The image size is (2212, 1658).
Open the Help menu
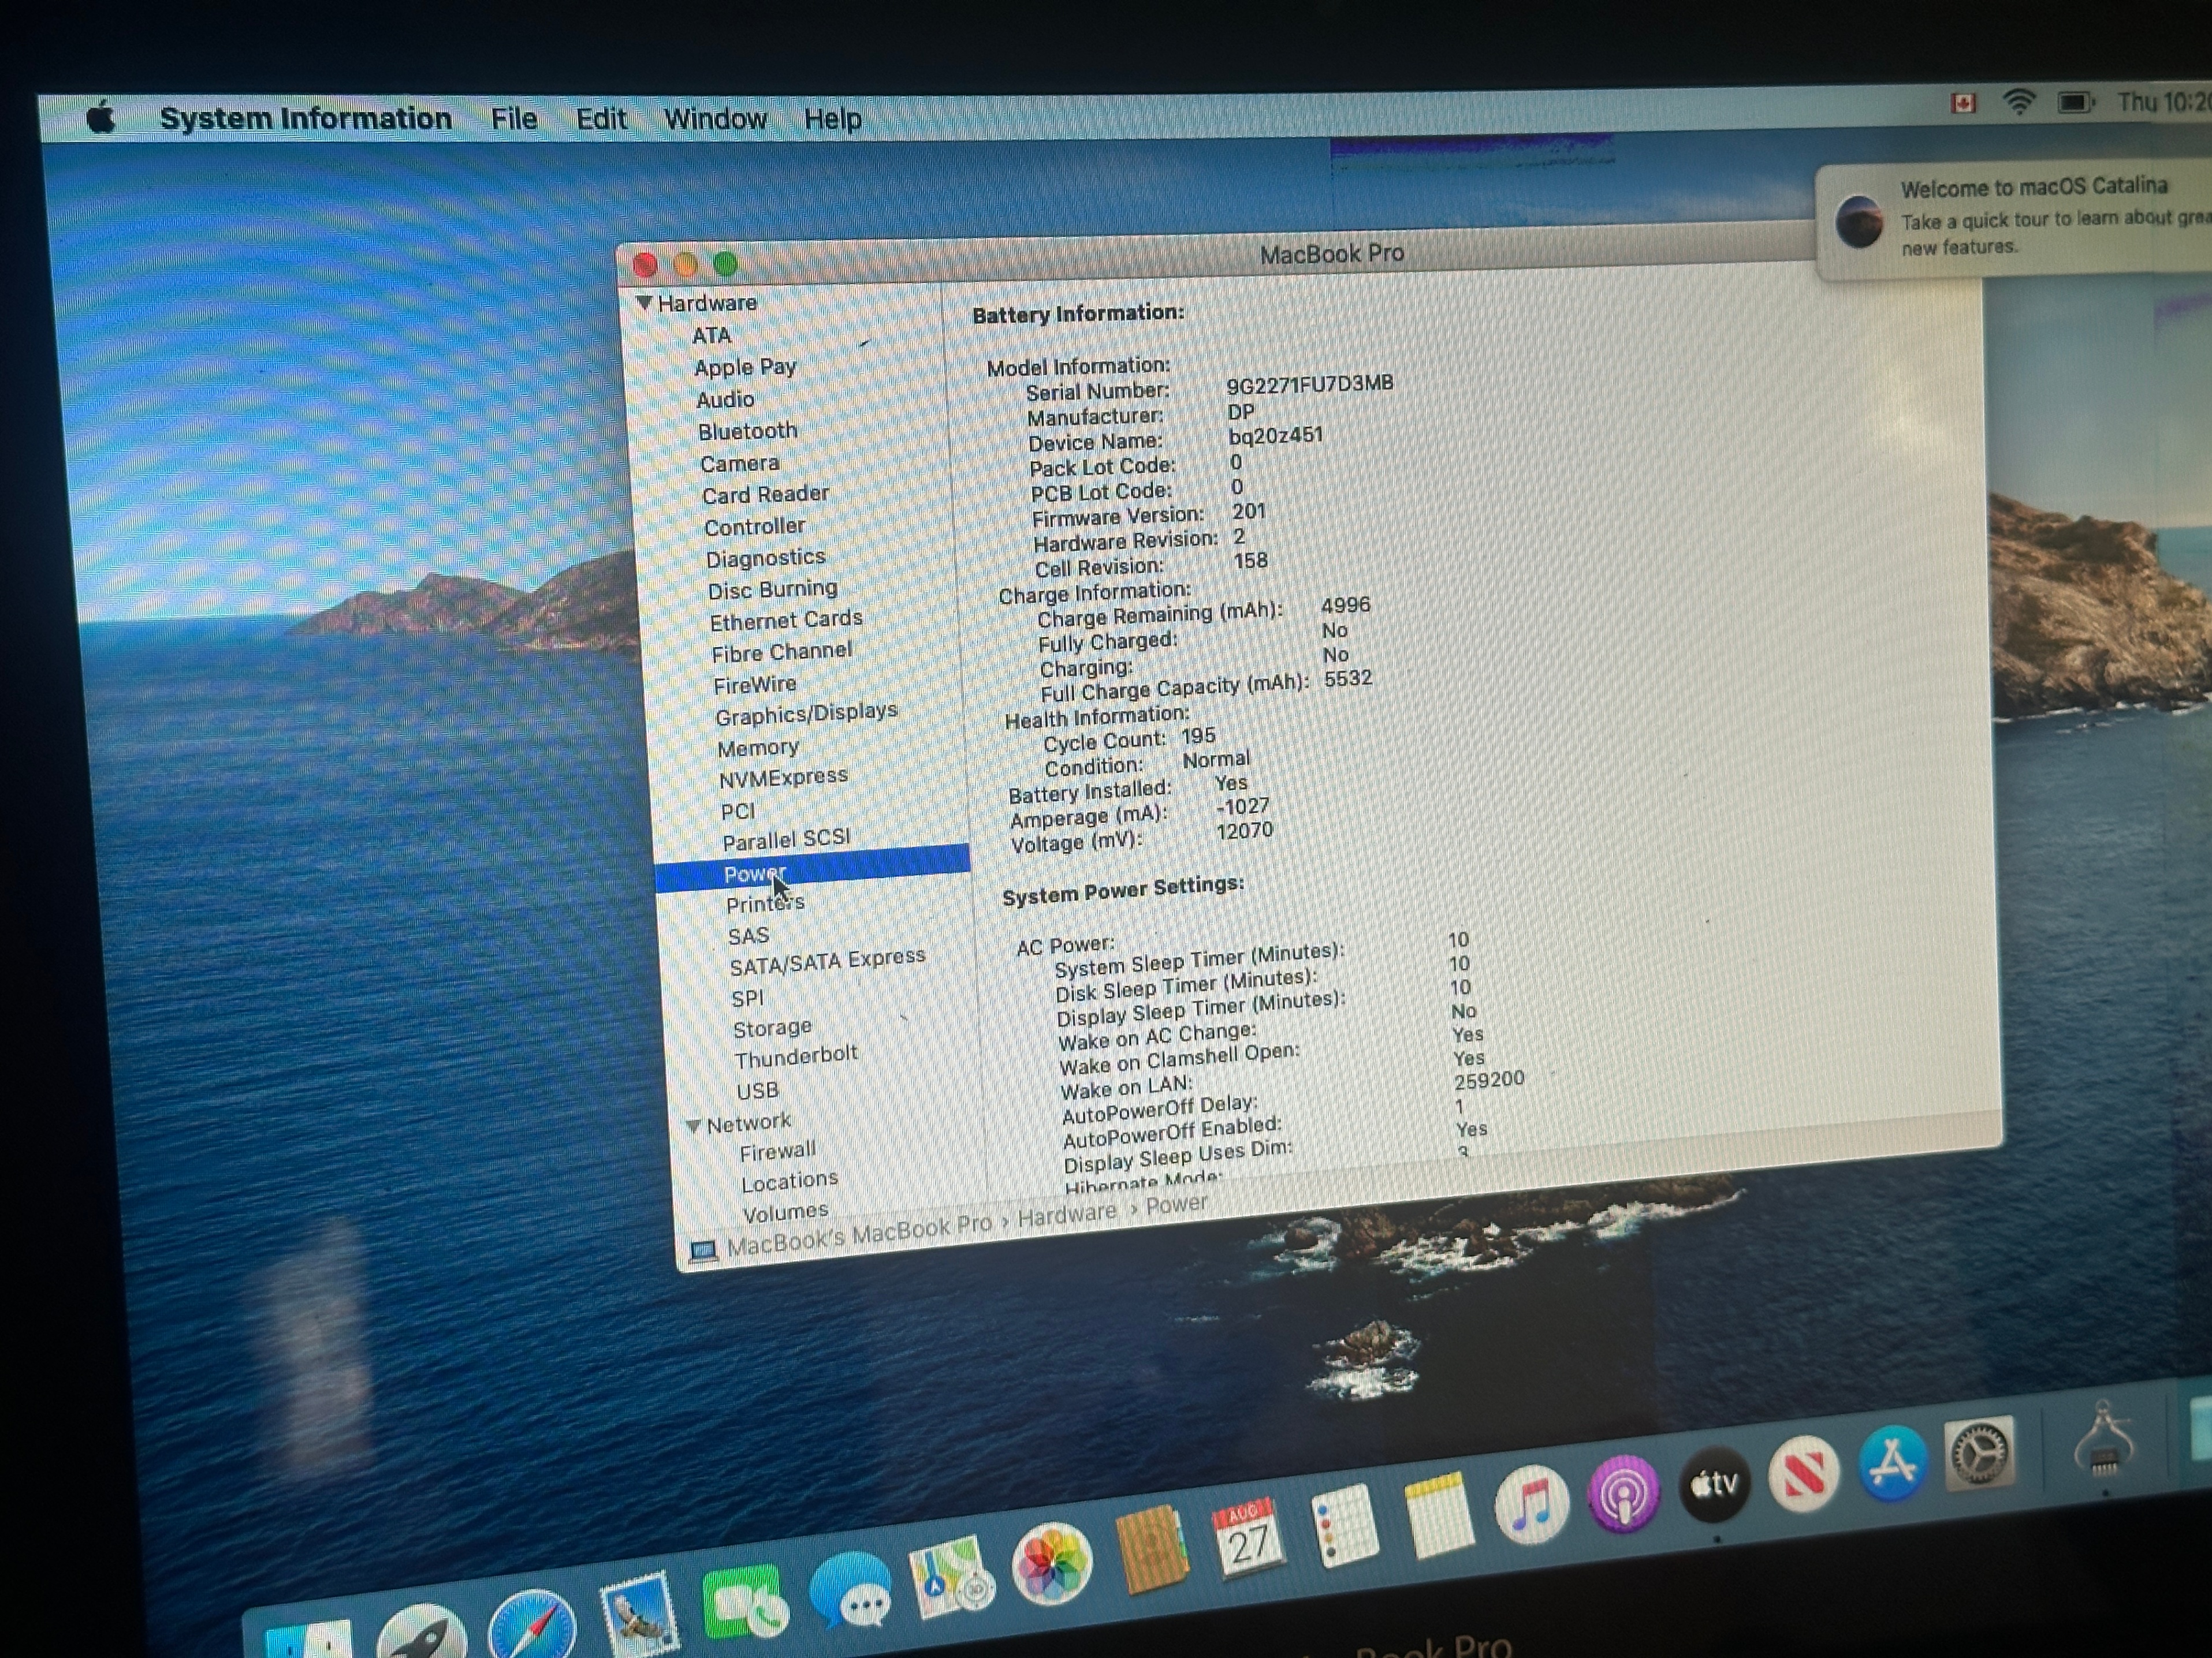[x=833, y=119]
